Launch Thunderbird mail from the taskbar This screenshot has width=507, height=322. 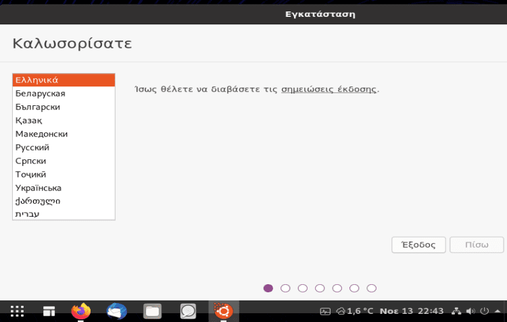point(117,311)
